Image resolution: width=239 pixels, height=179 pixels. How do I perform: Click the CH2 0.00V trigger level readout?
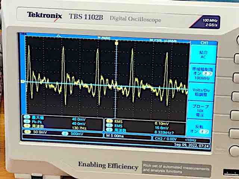pyautogui.click(x=165, y=139)
